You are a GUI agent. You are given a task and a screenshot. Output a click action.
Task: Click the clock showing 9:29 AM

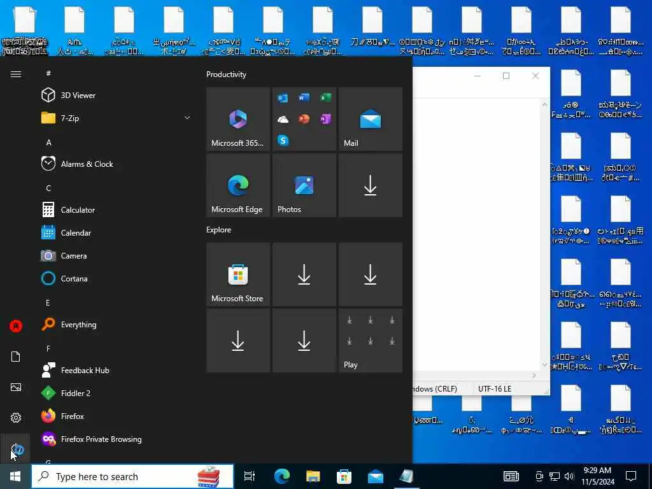597,476
